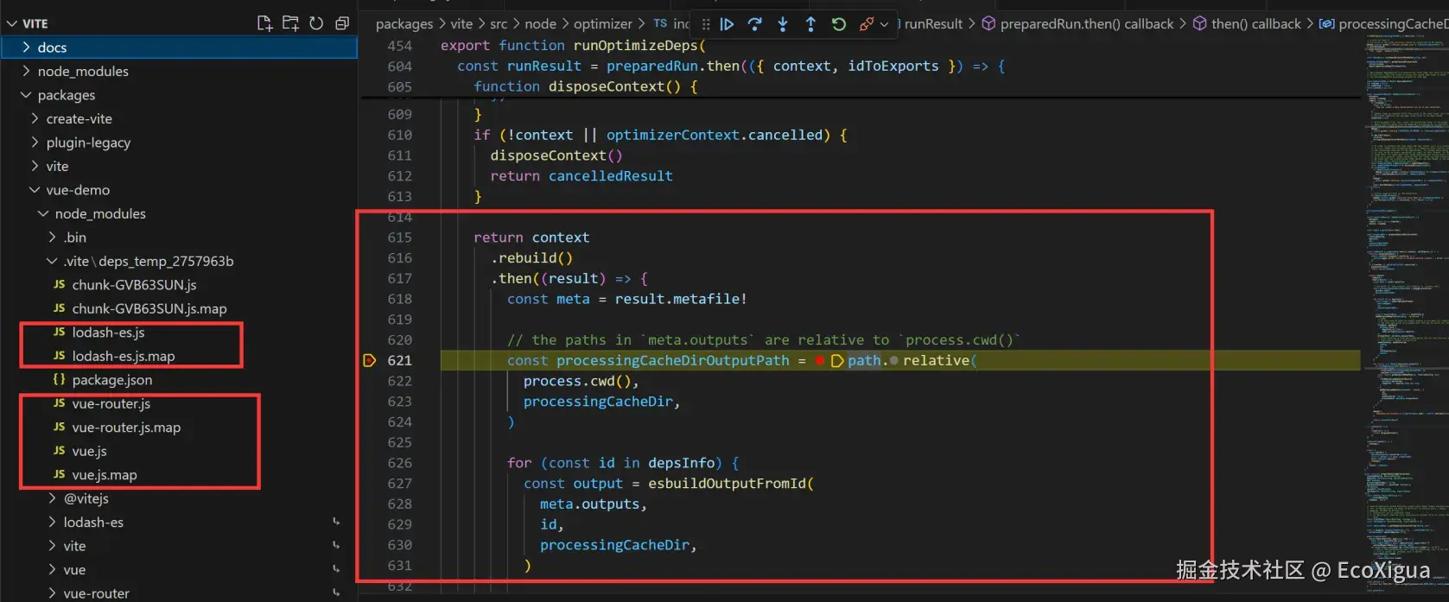Click the 'preparedRun.then() callback' breadcrumb

(1087, 24)
